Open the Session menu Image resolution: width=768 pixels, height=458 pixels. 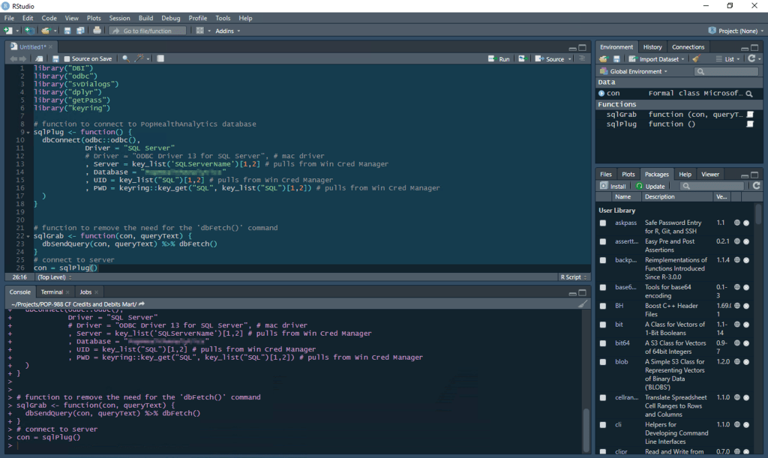[119, 18]
